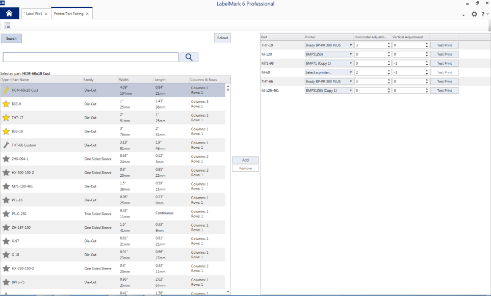Viewport: 491px width, 296px height.
Task: Click the vertical adjustment stepper for M71-98
Action: (x=426, y=63)
